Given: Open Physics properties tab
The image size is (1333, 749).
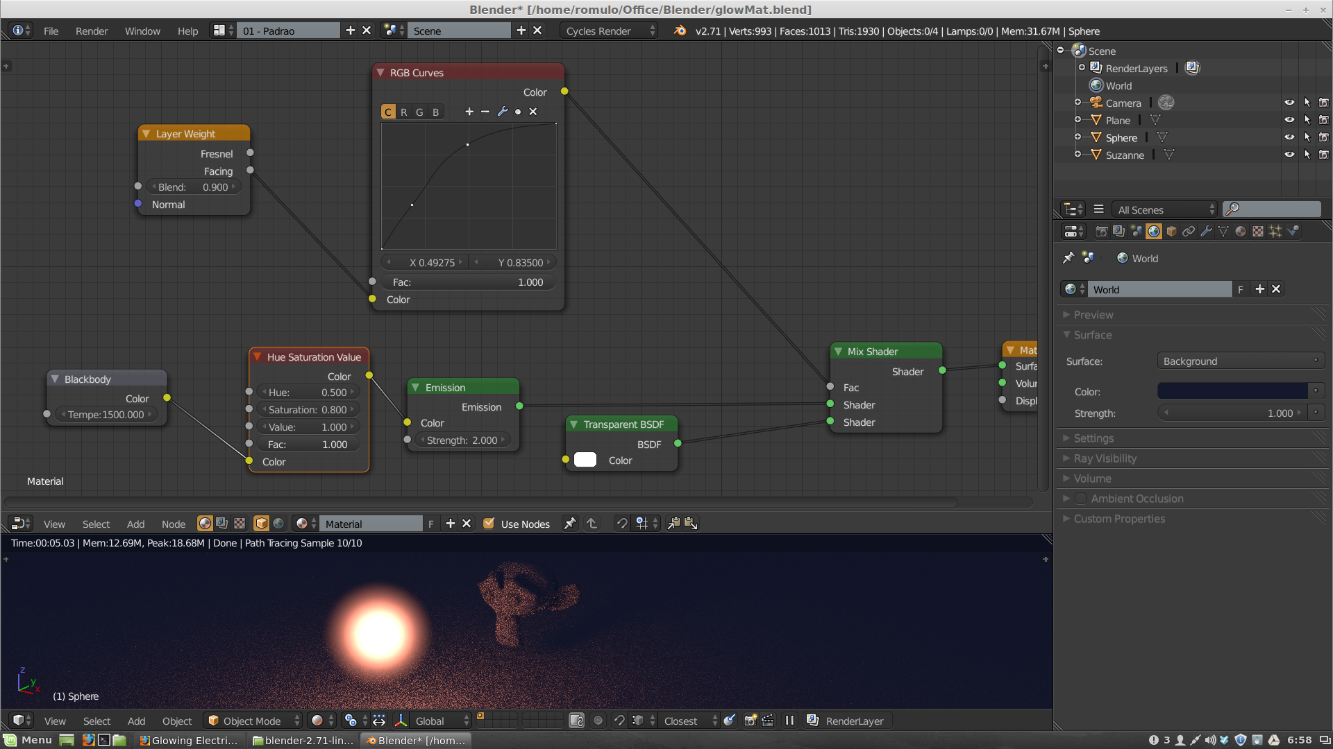Looking at the screenshot, I should click(1293, 232).
